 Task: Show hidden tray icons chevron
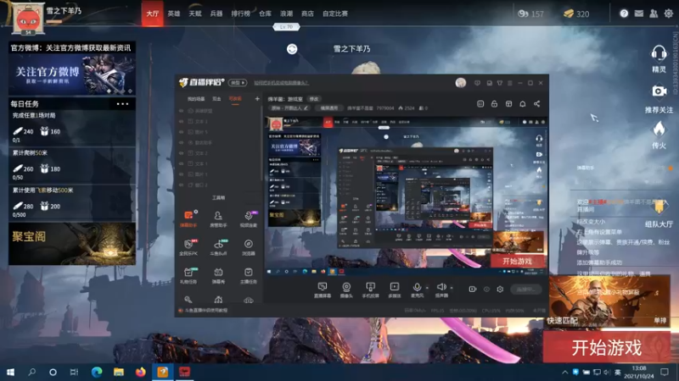[564, 372]
